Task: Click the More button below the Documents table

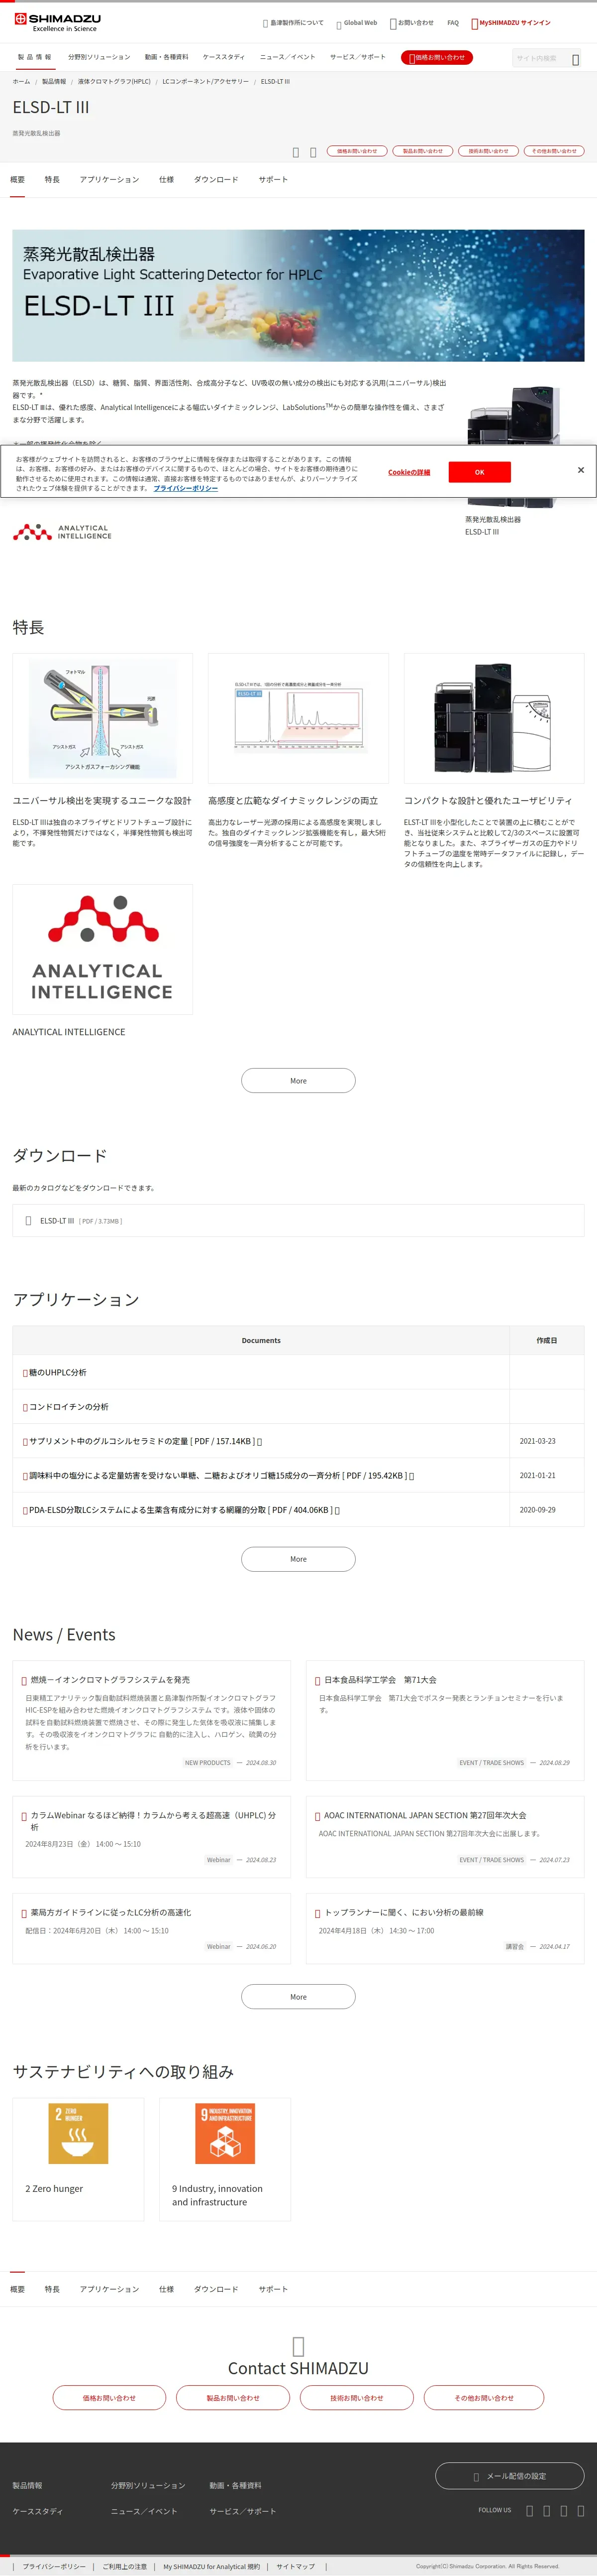Action: coord(298,1559)
